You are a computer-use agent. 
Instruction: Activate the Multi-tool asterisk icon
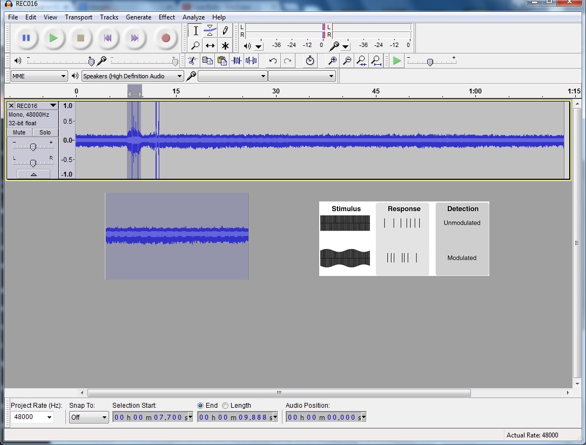(x=225, y=46)
